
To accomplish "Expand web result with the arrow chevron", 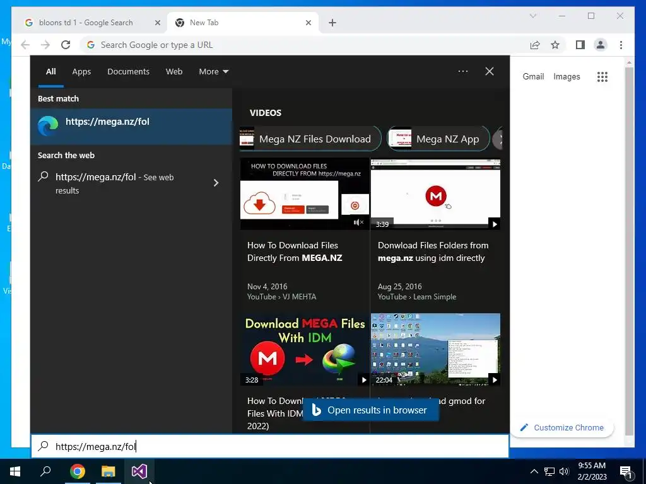I will coord(216,183).
